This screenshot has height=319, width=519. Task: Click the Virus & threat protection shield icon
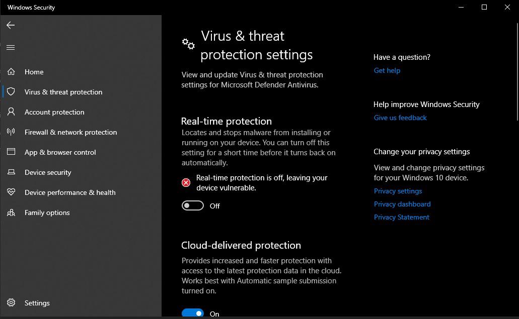[11, 92]
